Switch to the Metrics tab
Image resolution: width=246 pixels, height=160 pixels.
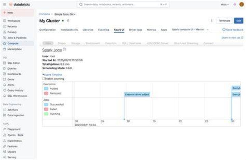(x=151, y=30)
